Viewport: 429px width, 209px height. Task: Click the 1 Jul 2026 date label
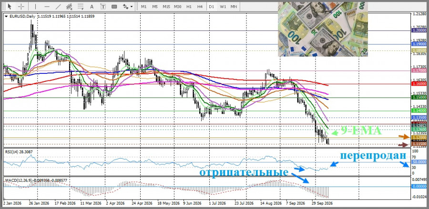point(217,204)
